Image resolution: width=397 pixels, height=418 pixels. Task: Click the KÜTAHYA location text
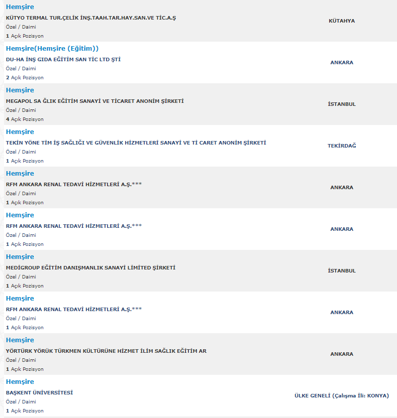tap(342, 21)
